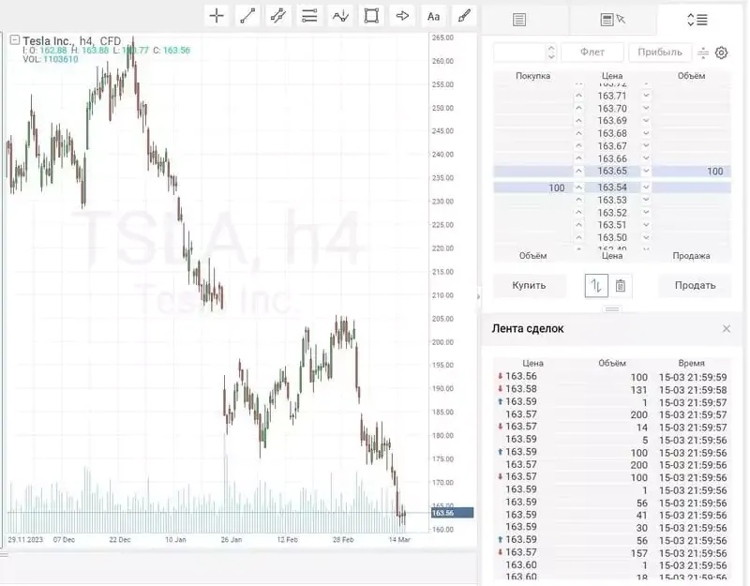Screen dimensions: 750x586
Task: Select price 163.54 in order book
Action: 612,188
